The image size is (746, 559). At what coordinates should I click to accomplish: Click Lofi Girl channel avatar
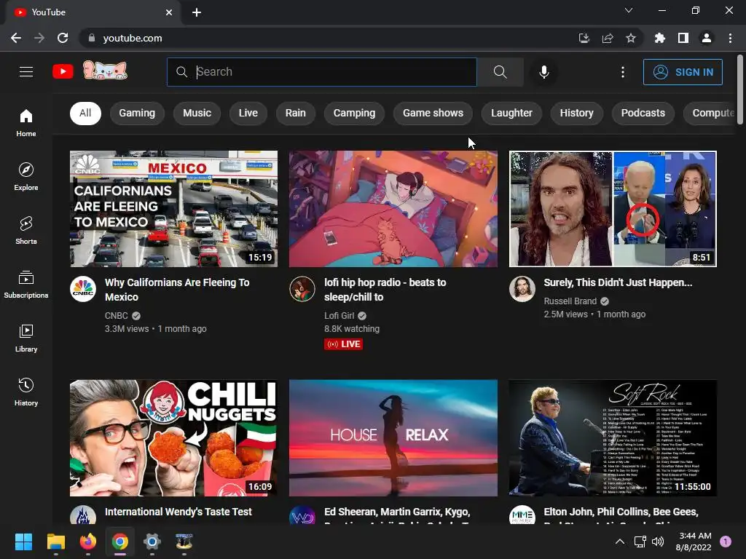point(302,289)
